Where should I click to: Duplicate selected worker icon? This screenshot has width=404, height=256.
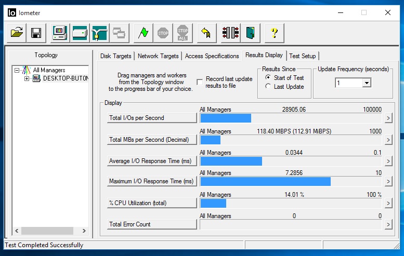[x=119, y=33]
